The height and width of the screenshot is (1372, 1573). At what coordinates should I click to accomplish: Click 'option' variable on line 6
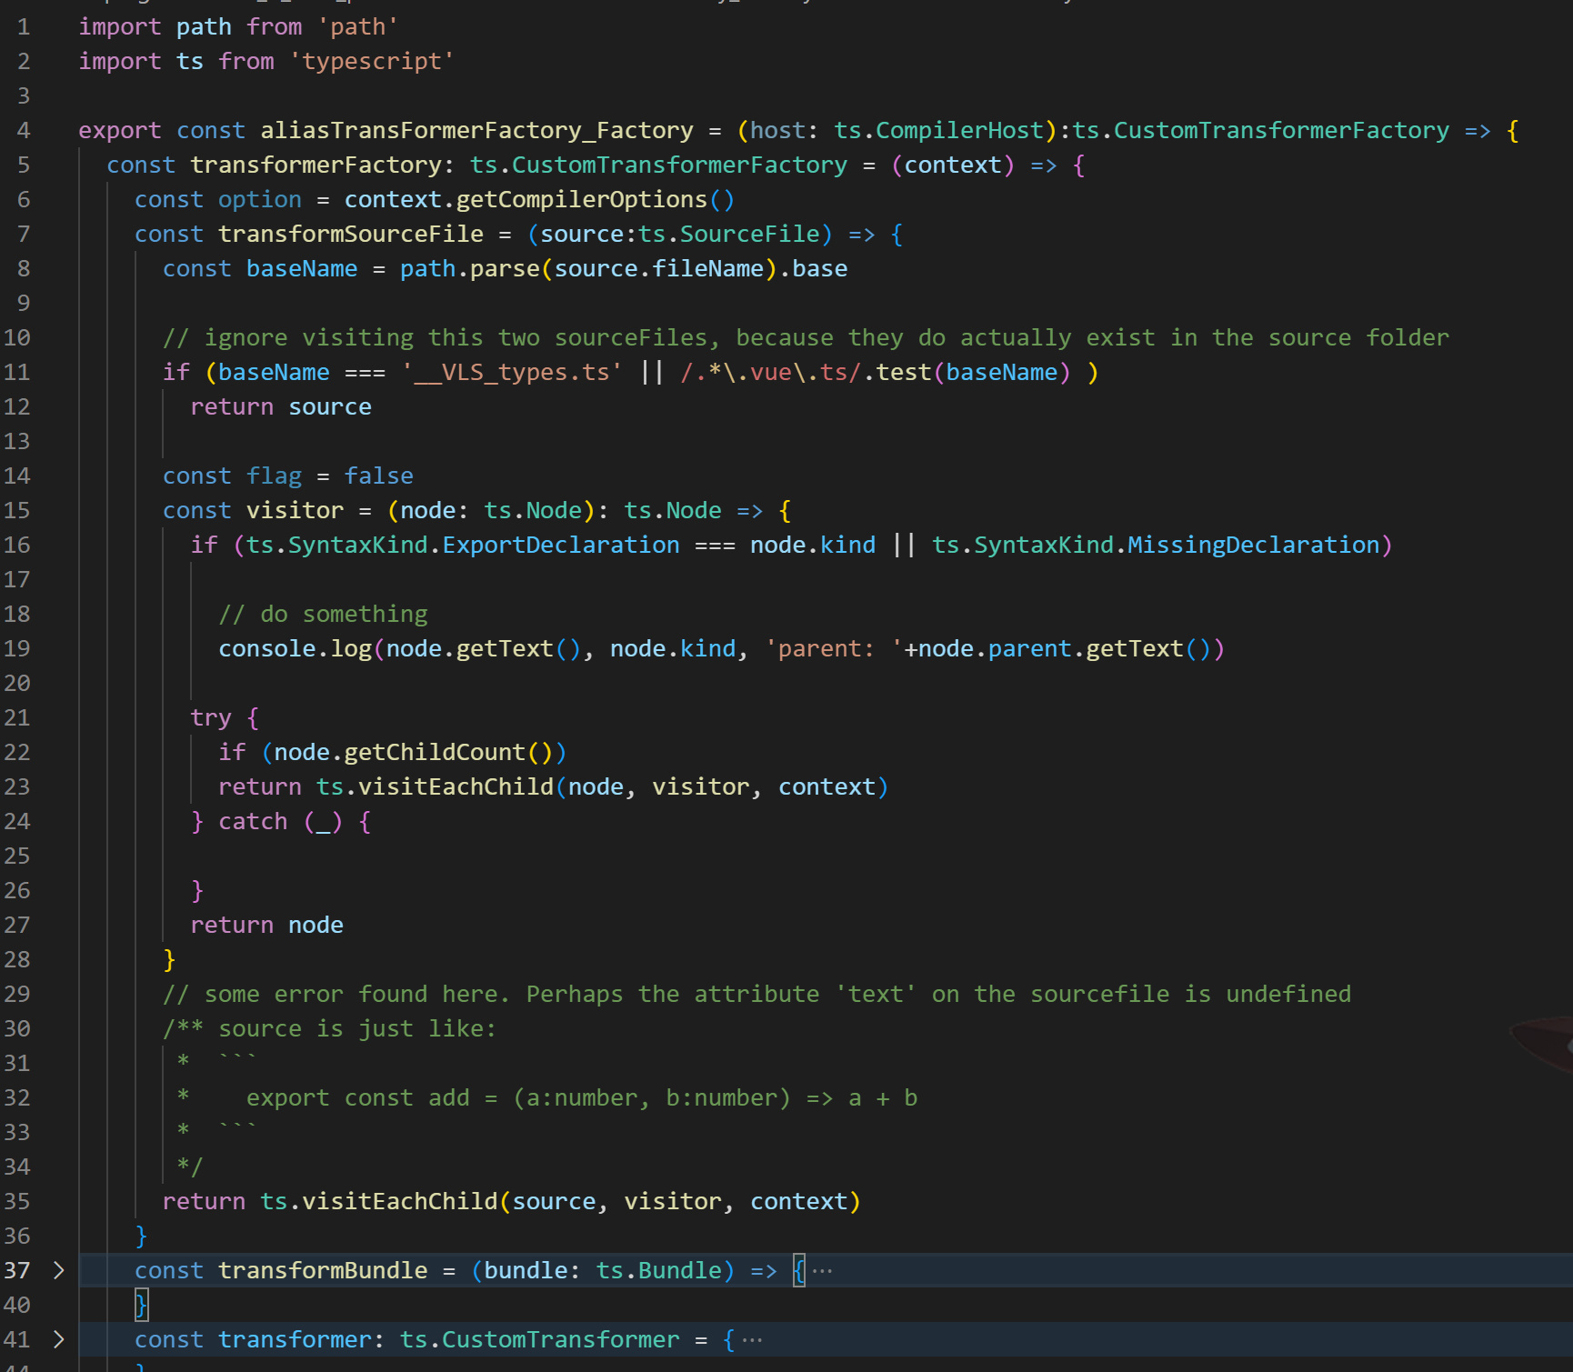tap(260, 199)
